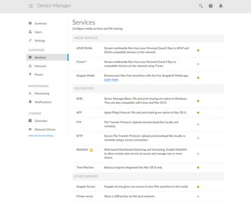Select the Summary info icon in sidebar
Viewport: 251px width, 207px height.
pos(30,23)
